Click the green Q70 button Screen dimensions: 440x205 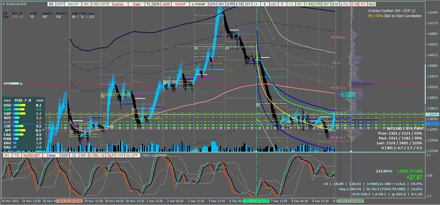[335, 4]
